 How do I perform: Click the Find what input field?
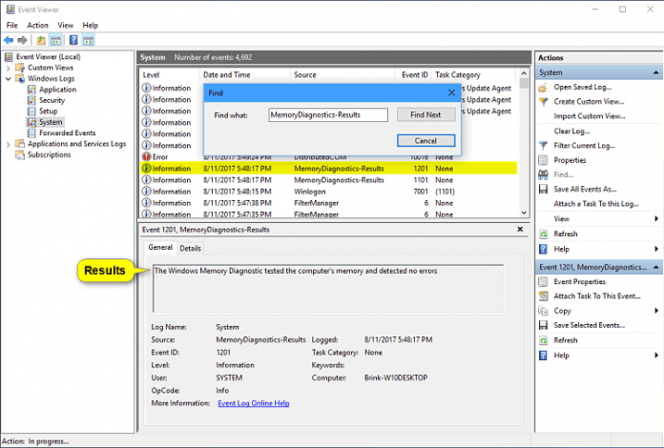pos(328,114)
